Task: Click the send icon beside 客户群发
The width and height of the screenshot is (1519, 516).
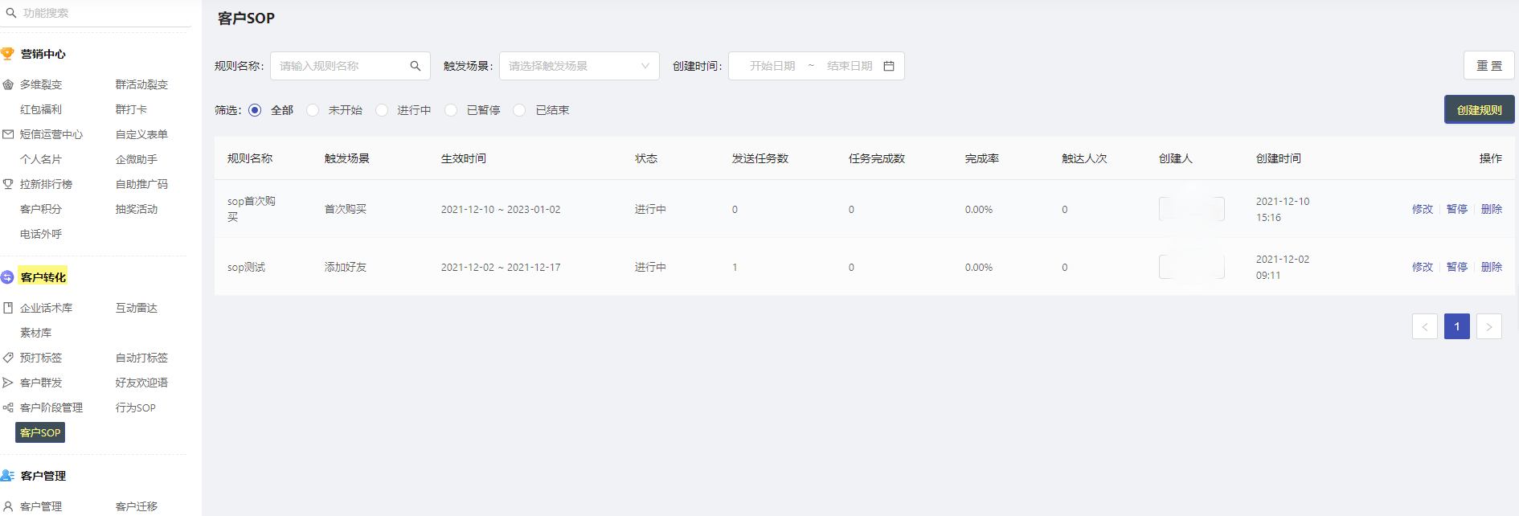Action: 8,383
